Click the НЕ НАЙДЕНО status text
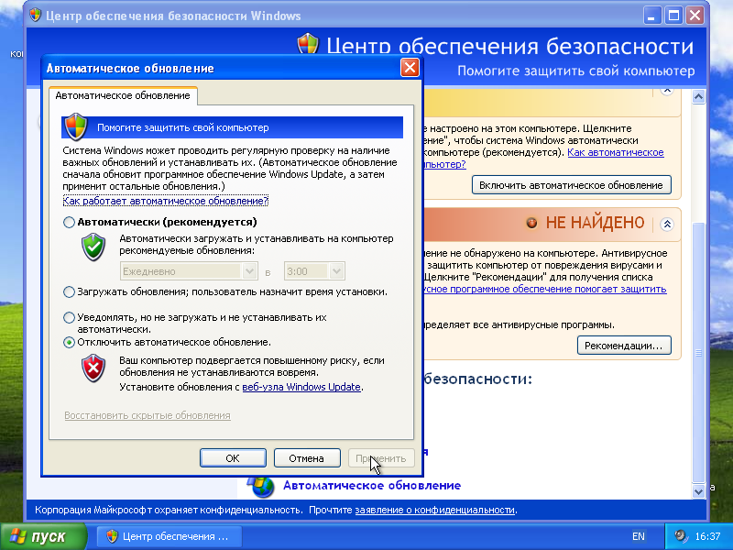733x550 pixels. tap(595, 223)
